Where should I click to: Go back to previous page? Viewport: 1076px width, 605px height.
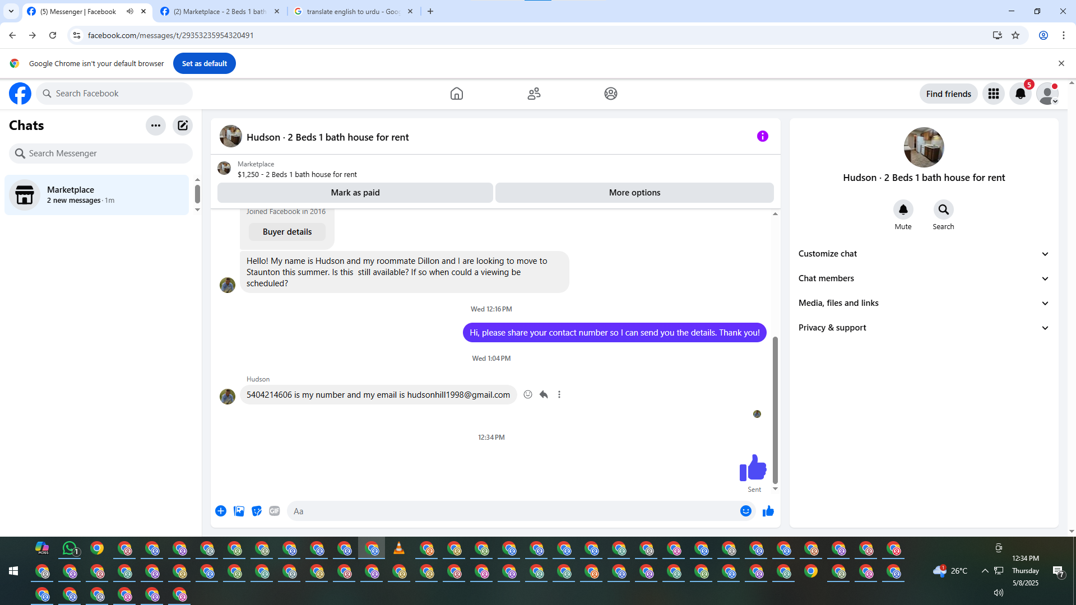point(12,35)
